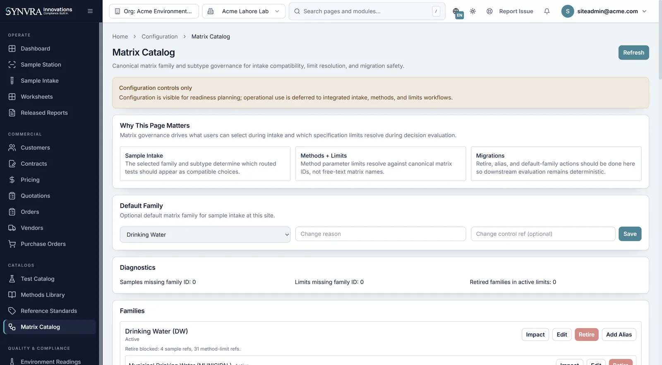662x365 pixels.
Task: Click the Reference Standards tag icon
Action: coord(12,311)
